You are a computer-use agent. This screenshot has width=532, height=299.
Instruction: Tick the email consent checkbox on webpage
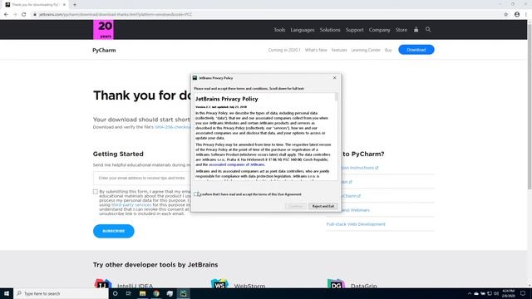(x=96, y=192)
